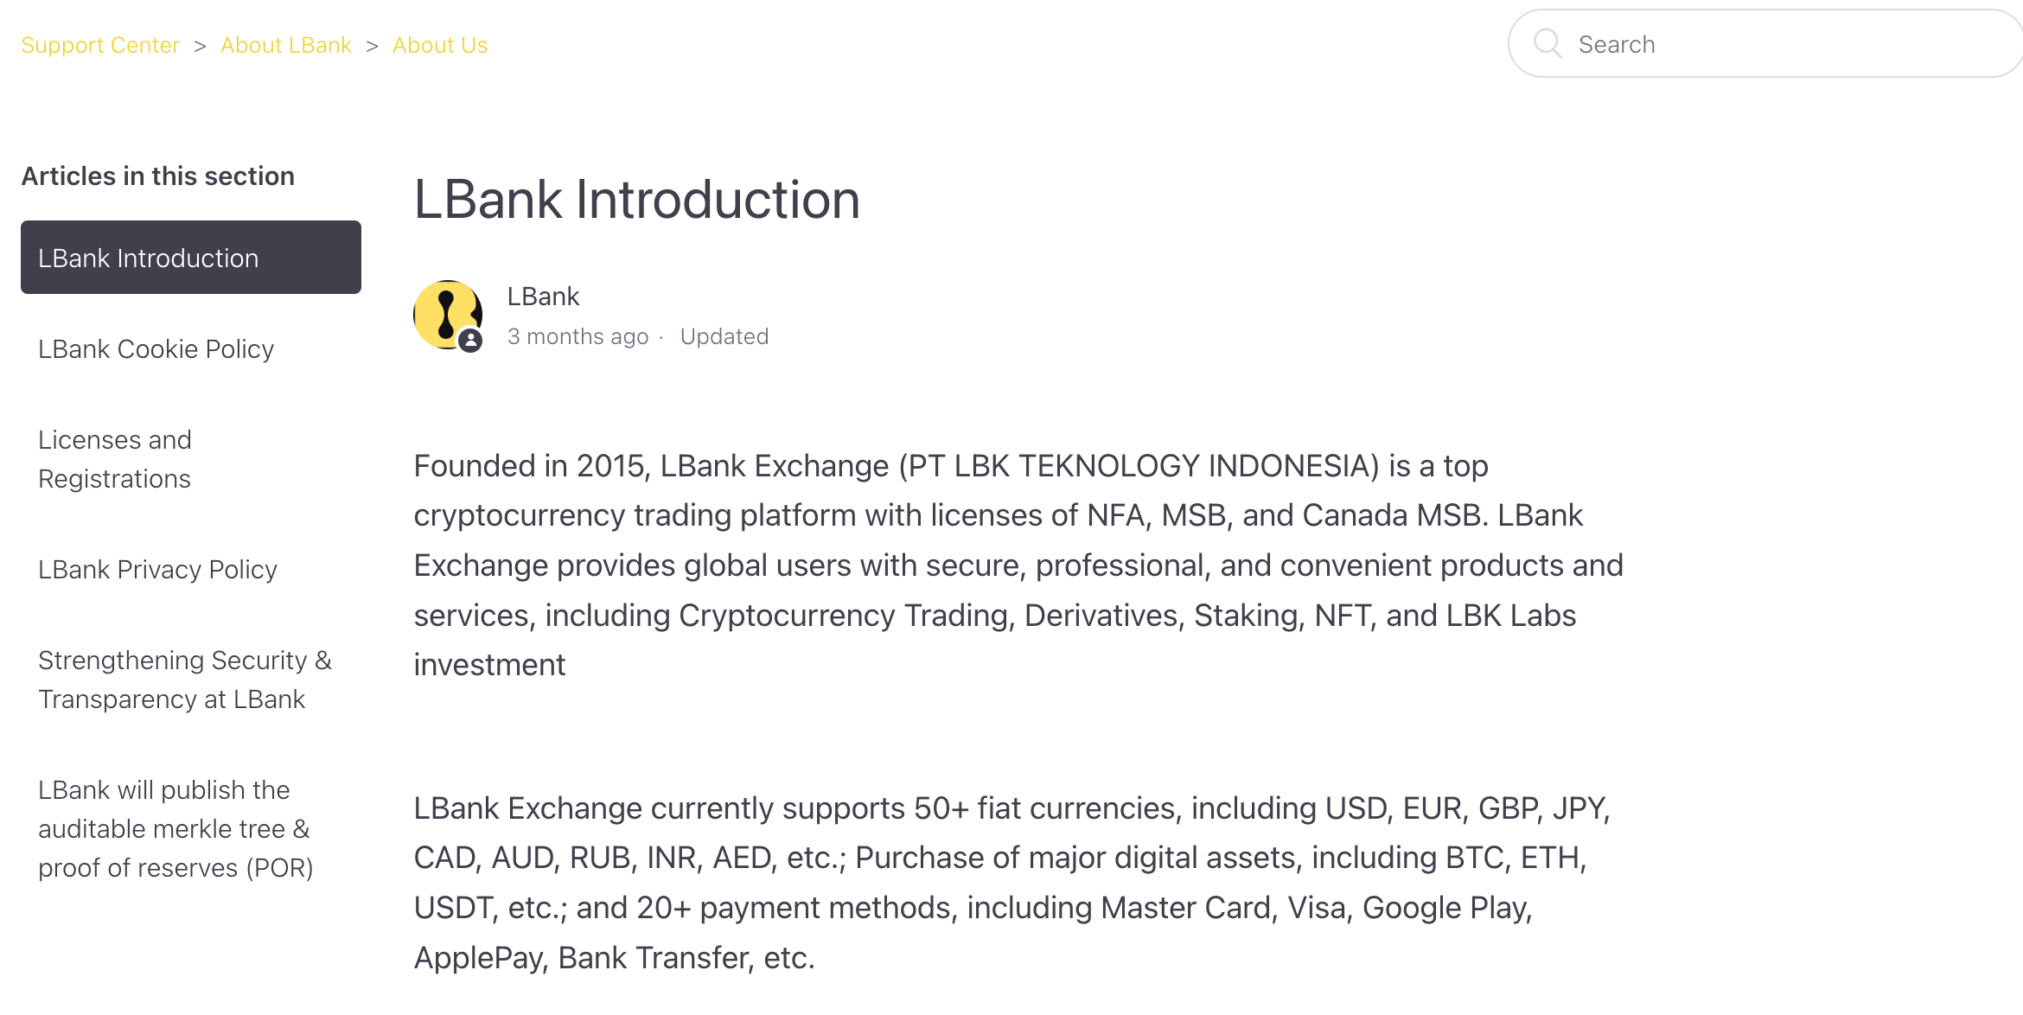Click the '3 months ago' timestamp
The height and width of the screenshot is (1015, 2023).
[578, 336]
